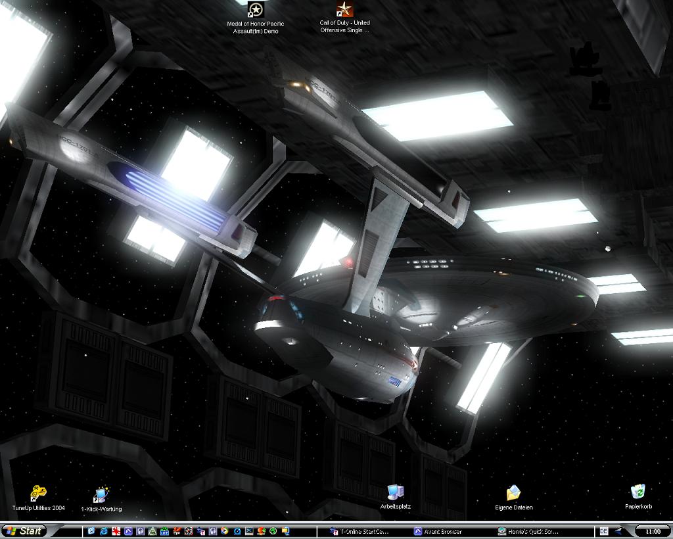Click the green-and-blue 'lite' quick launch icon
This screenshot has width=673, height=539.
[x=164, y=531]
